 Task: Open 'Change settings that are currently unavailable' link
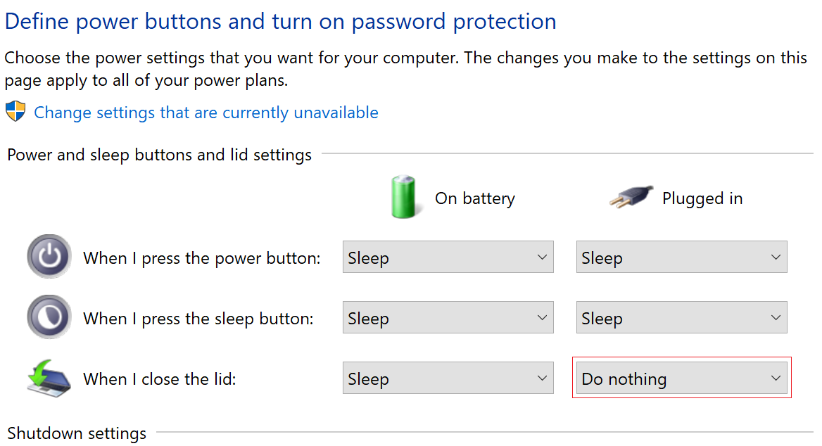205,113
